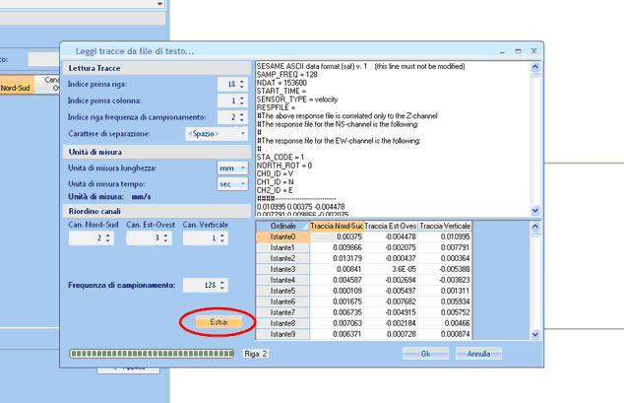The height and width of the screenshot is (403, 624).
Task: Increase Indice prima colonna value
Action: tap(241, 98)
